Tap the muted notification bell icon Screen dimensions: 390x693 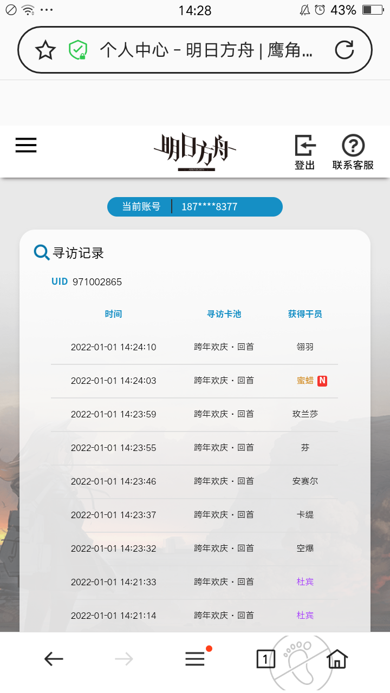(x=305, y=10)
